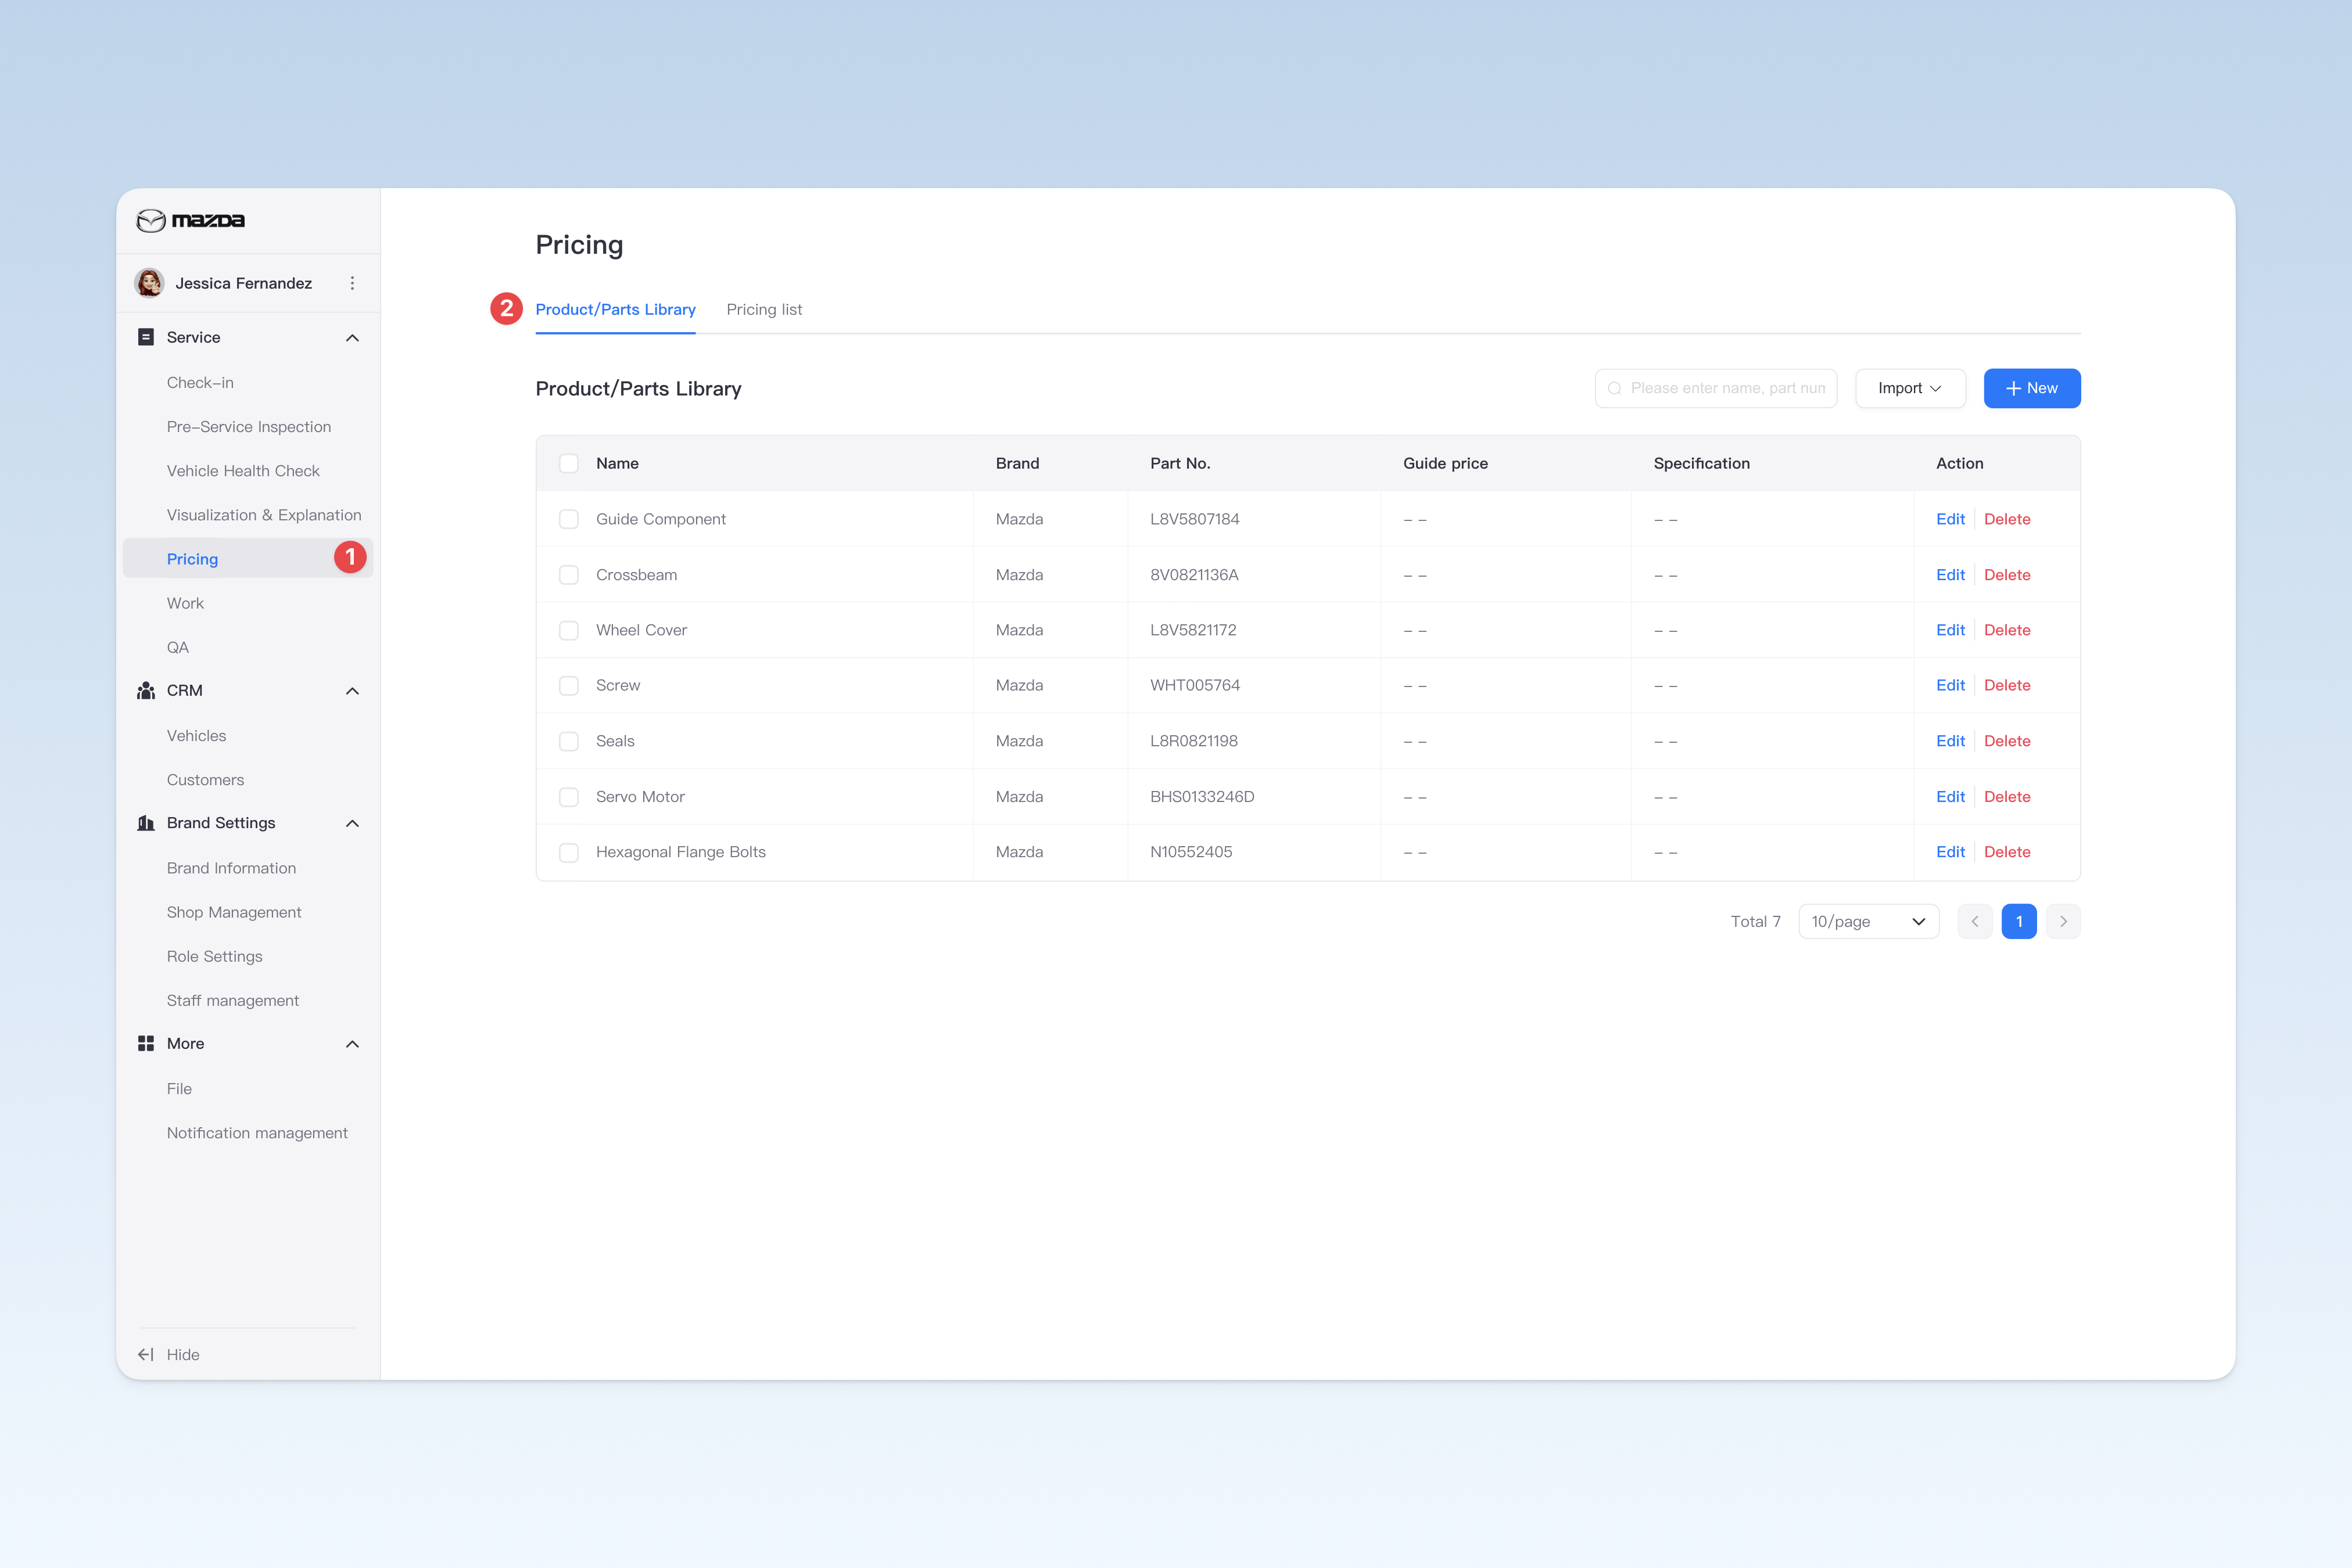The image size is (2352, 1568).
Task: Delete the Crossbeam row
Action: point(2007,575)
